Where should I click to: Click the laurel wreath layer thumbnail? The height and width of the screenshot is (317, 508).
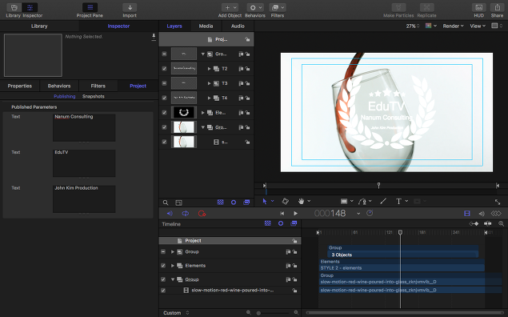pyautogui.click(x=184, y=113)
